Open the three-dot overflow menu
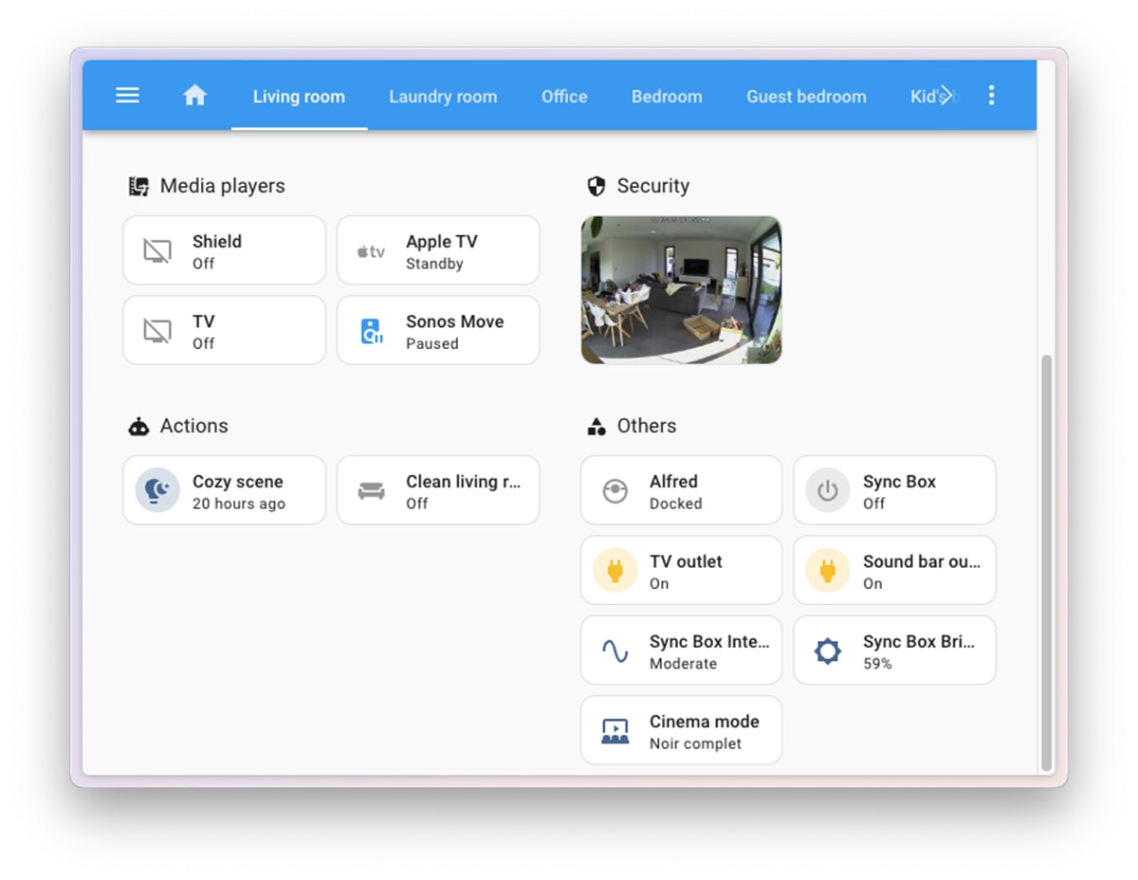Screen dimensions: 1138x880 (991, 96)
